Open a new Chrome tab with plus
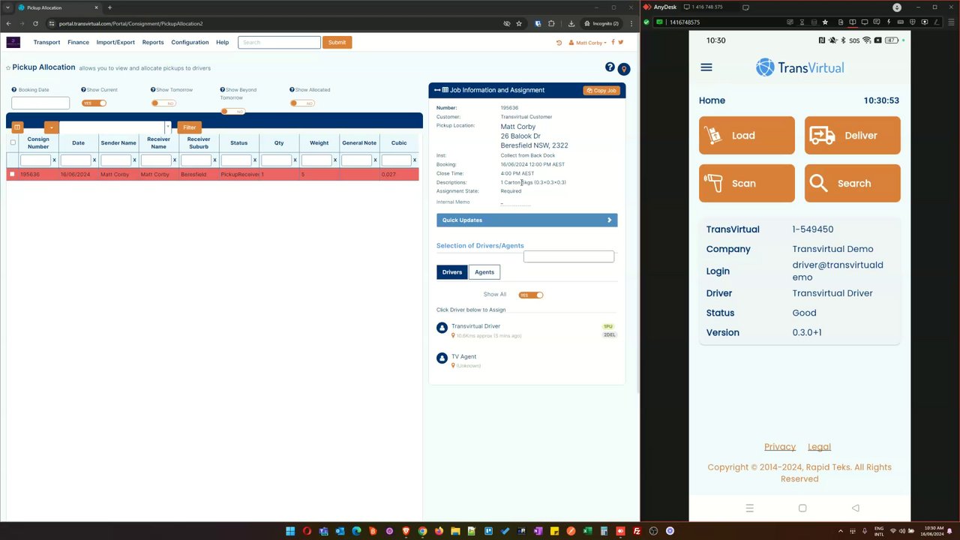 pyautogui.click(x=109, y=7)
